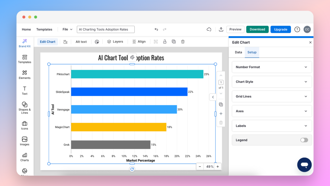Go to previous page with up chevron
The image size is (330, 186).
(x=221, y=75)
